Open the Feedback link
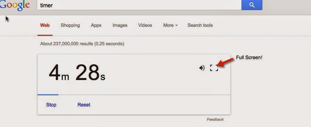Screen dimensions: 311x127 [215, 119]
